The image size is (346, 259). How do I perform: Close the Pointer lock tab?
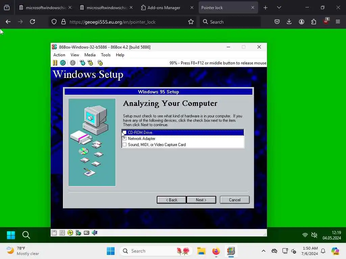pyautogui.click(x=253, y=8)
